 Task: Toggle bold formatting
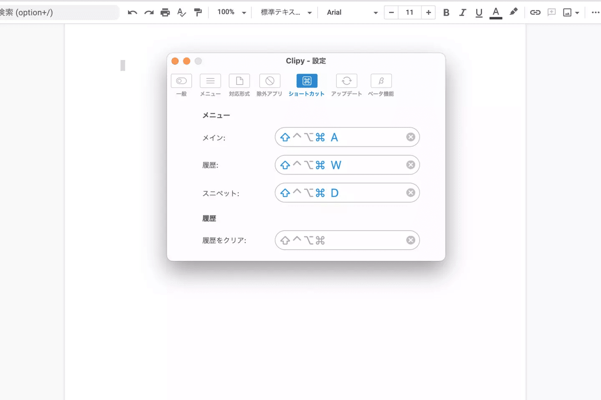pyautogui.click(x=446, y=12)
